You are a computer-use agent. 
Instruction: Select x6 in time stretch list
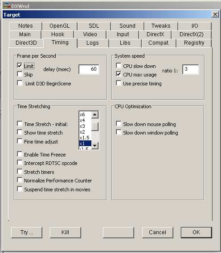85,114
